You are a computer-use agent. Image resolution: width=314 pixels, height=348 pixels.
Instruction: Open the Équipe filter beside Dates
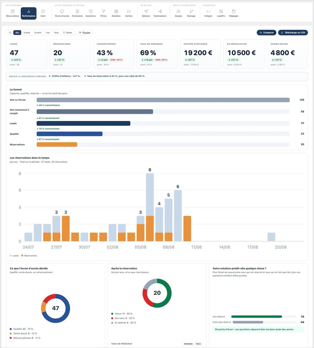pos(85,33)
